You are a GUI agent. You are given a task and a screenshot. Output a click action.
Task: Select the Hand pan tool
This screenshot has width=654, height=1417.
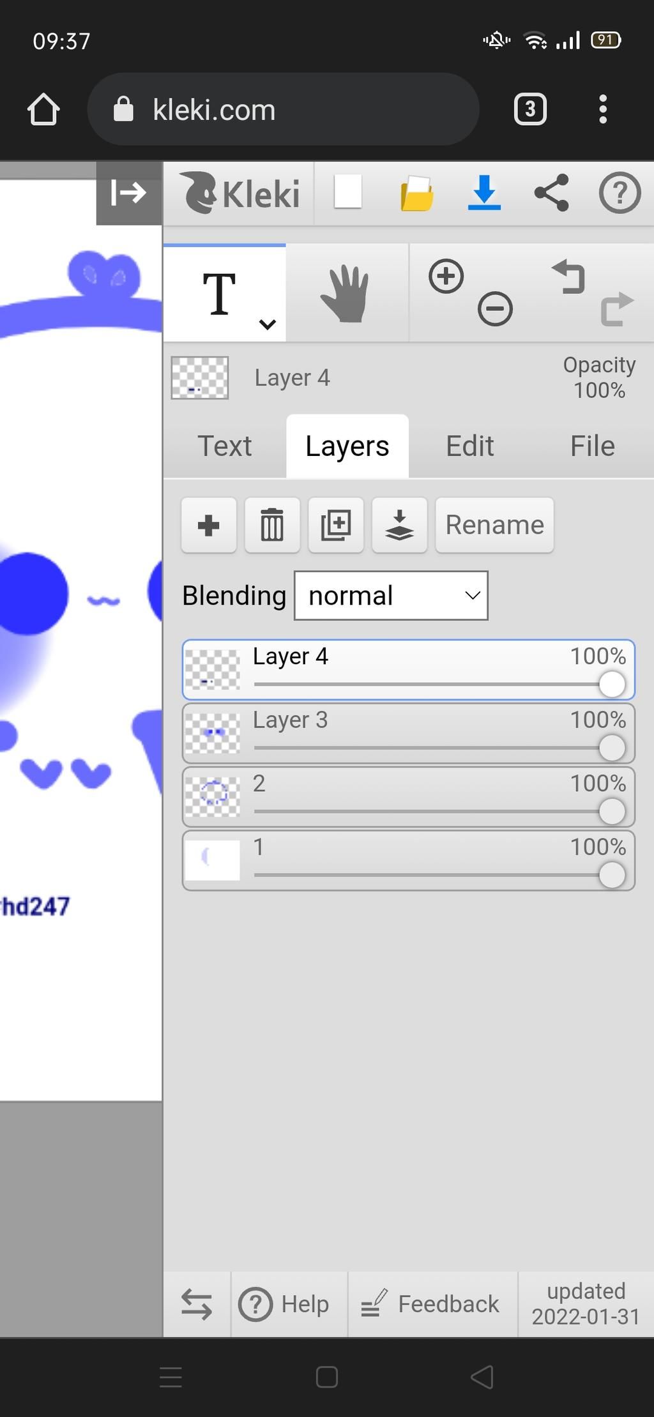346,294
